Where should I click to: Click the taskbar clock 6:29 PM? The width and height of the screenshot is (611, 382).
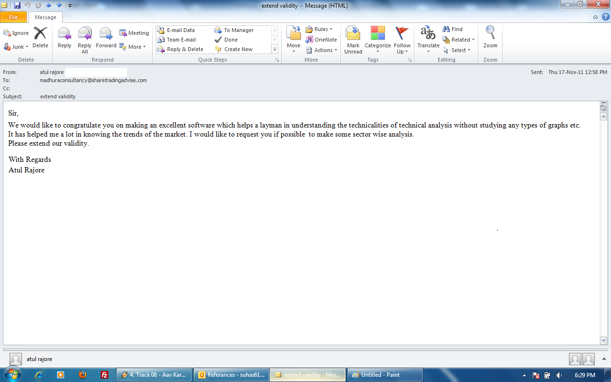pyautogui.click(x=585, y=375)
